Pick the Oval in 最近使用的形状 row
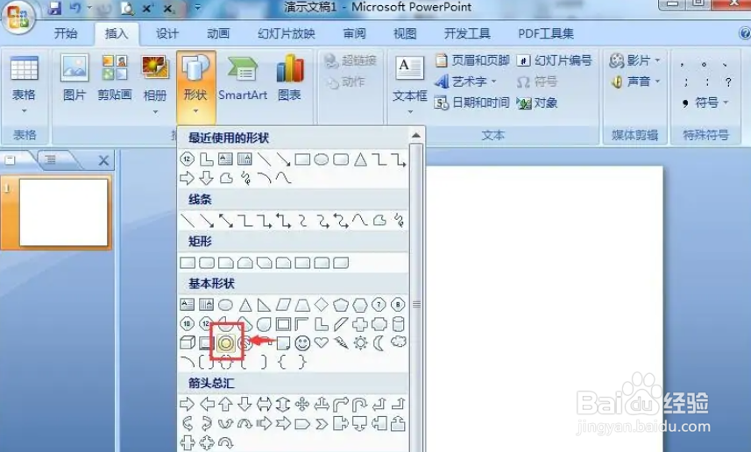Screen dimensions: 751x452 pyautogui.click(x=322, y=159)
